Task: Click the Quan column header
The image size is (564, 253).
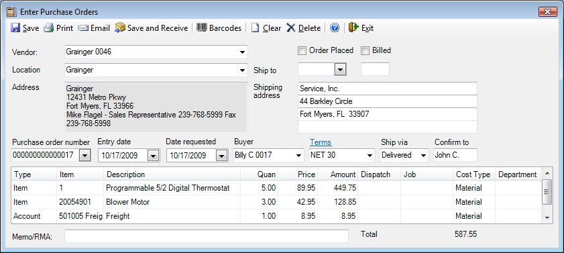Action: pos(259,174)
